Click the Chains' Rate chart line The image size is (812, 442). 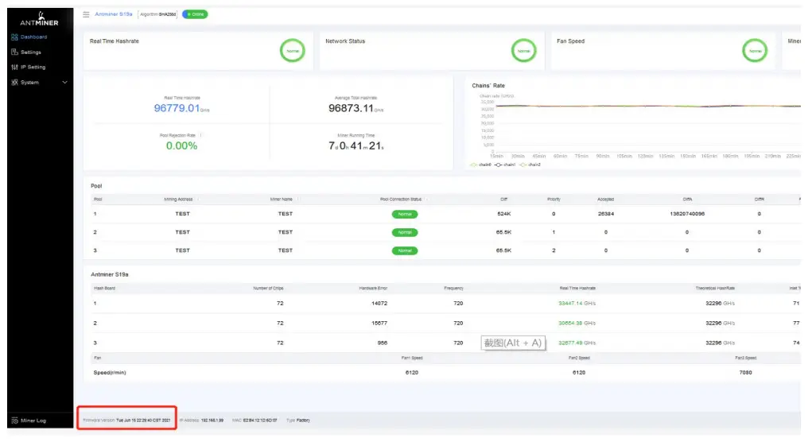coord(647,106)
